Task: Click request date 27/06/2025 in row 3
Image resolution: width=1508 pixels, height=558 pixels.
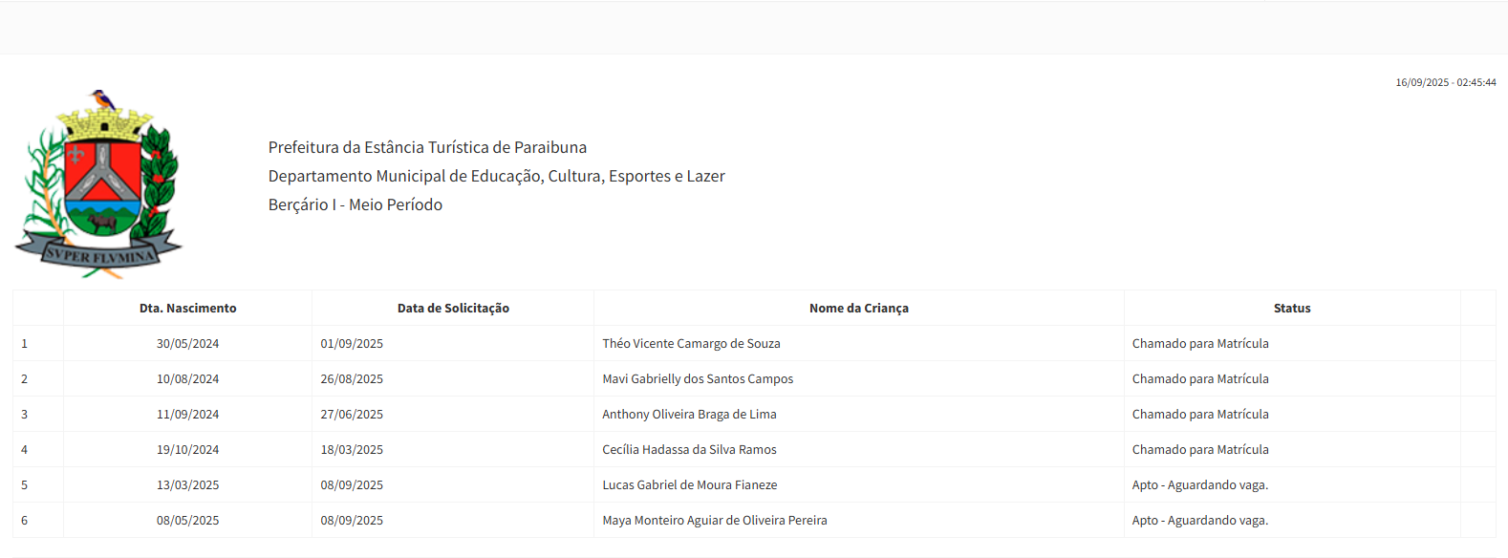Action: (352, 415)
